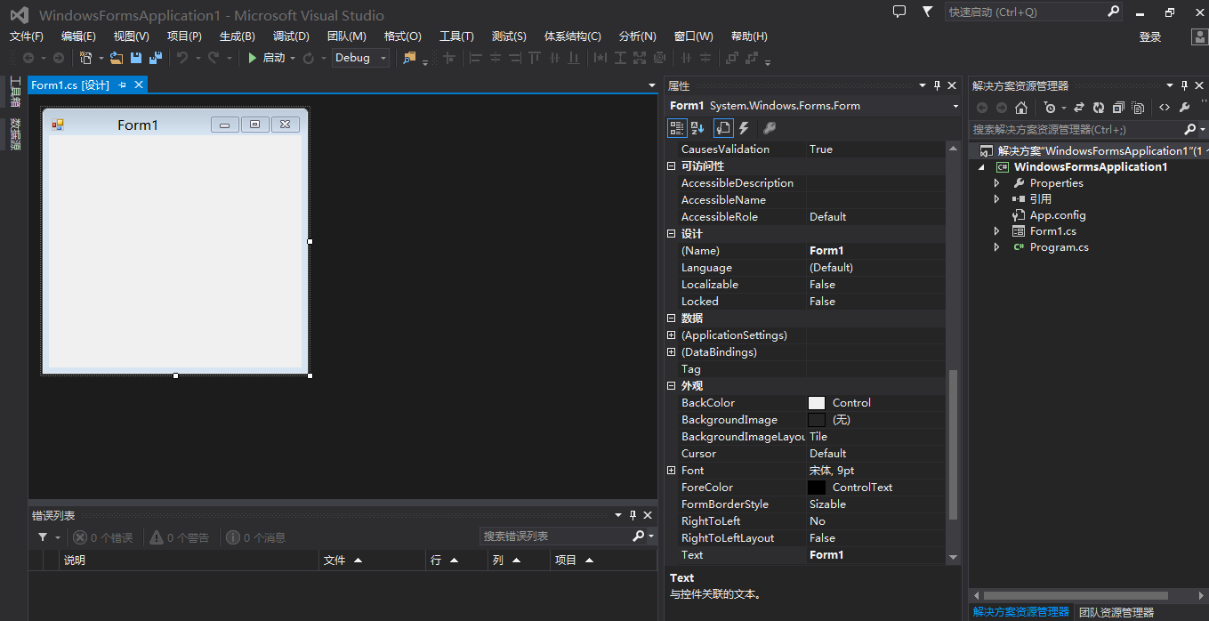Image resolution: width=1209 pixels, height=621 pixels.
Task: Open the 数据源 side tab
Action: (14, 133)
